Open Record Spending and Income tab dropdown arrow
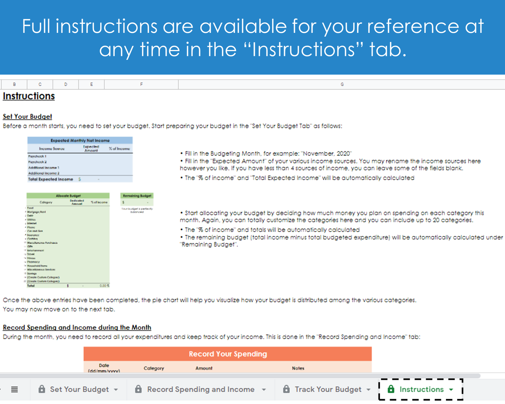The image size is (505, 404). (264, 390)
